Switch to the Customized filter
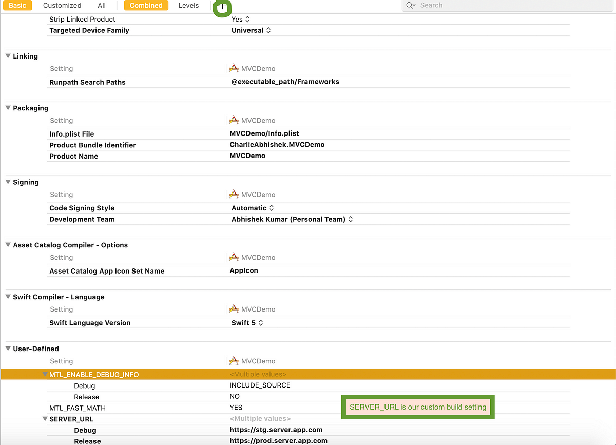616x445 pixels. 62,6
